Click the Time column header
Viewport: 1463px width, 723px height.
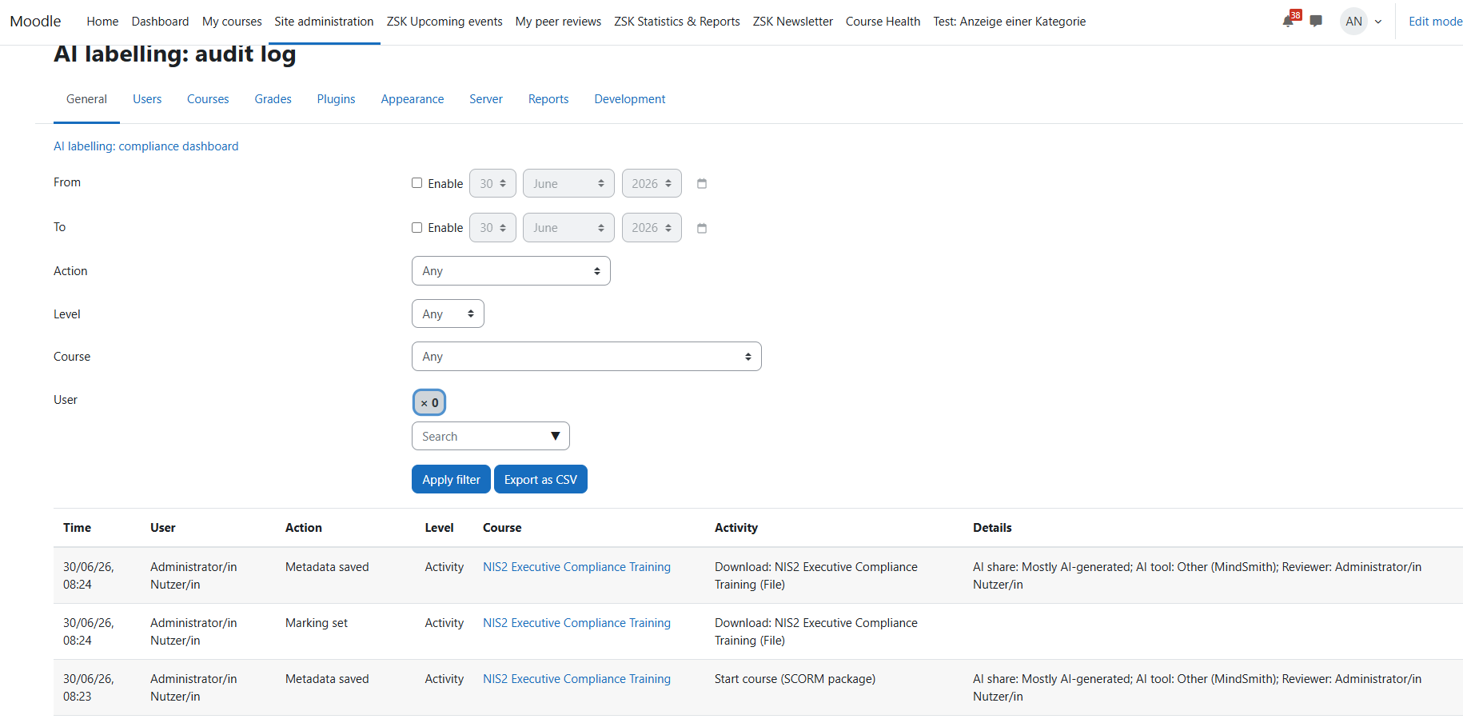77,528
